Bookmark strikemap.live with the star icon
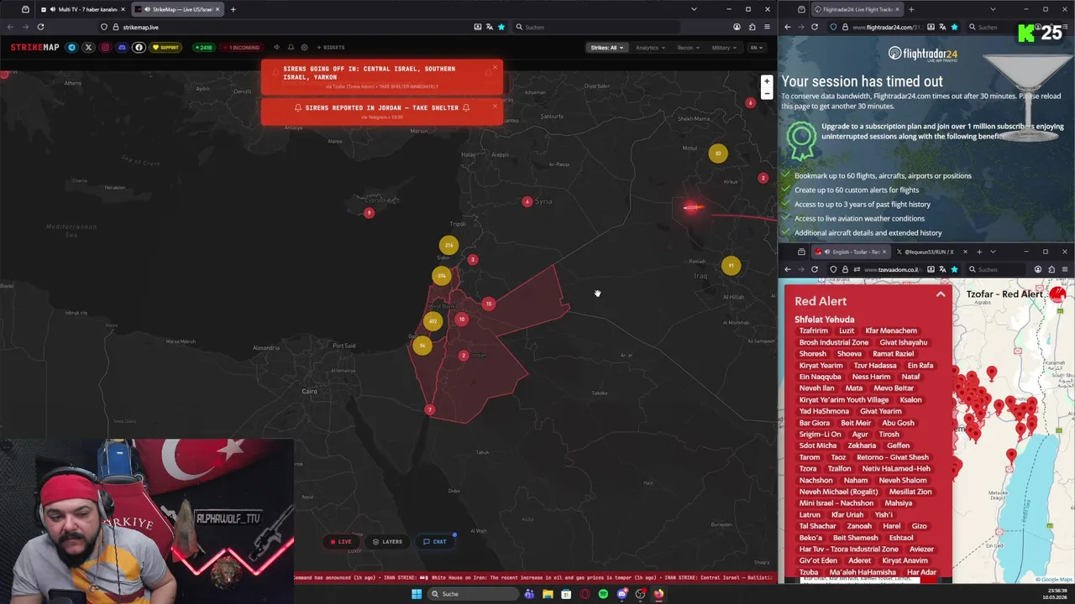This screenshot has width=1075, height=604. pyautogui.click(x=501, y=27)
